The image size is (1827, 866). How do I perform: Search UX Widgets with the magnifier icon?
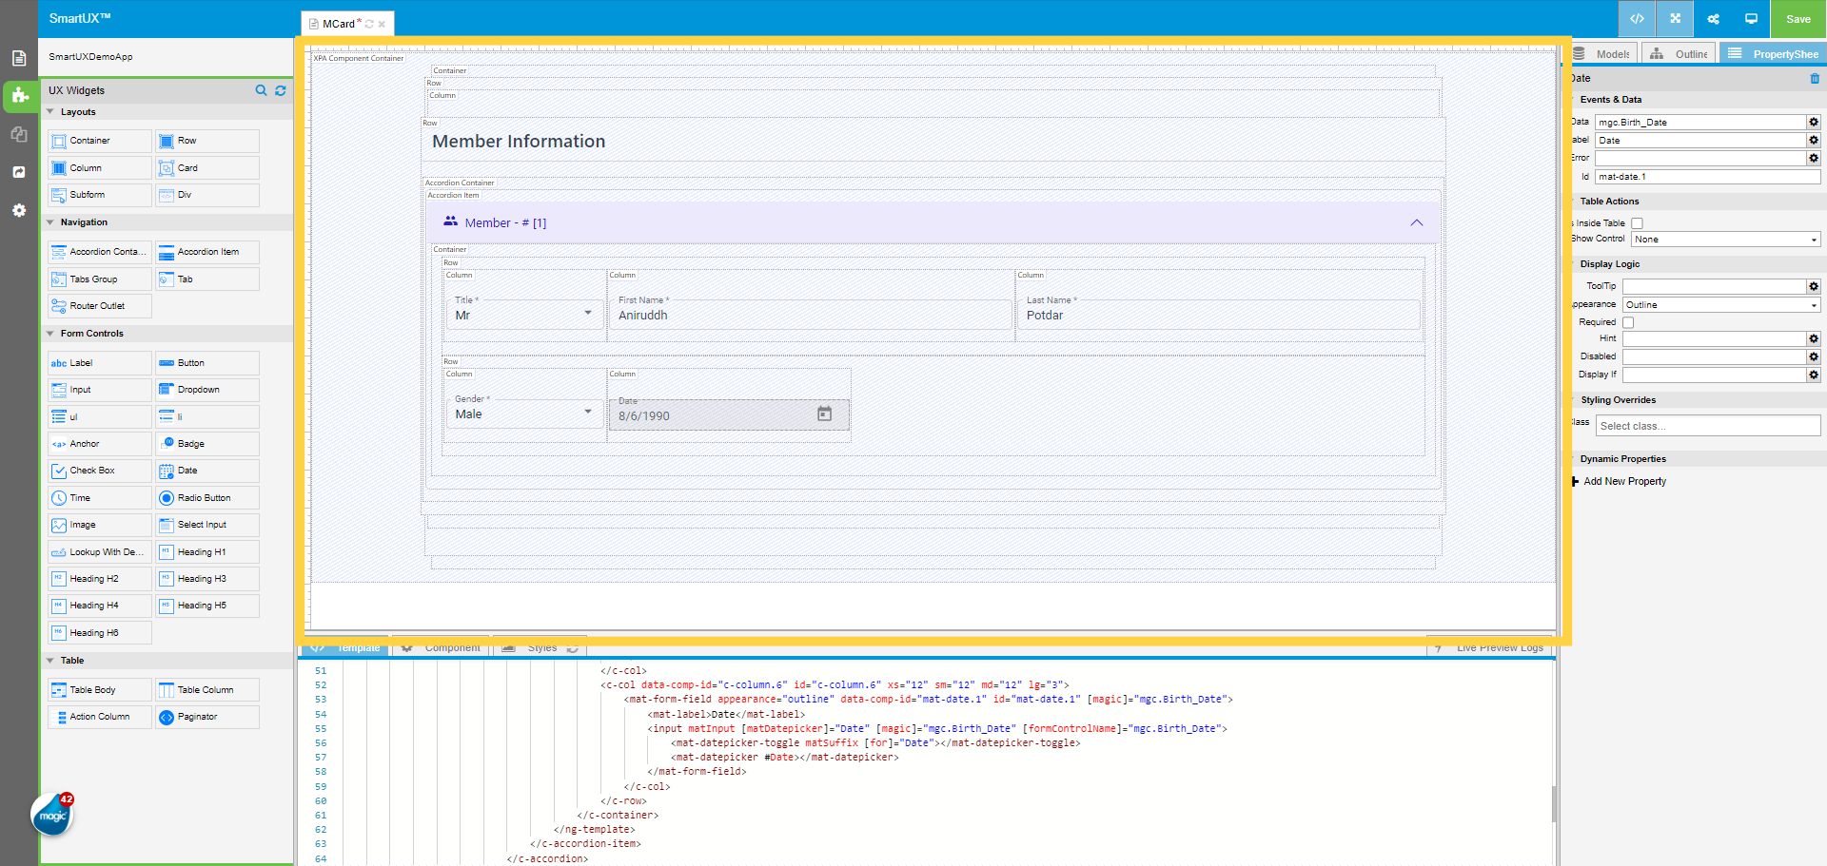coord(261,90)
